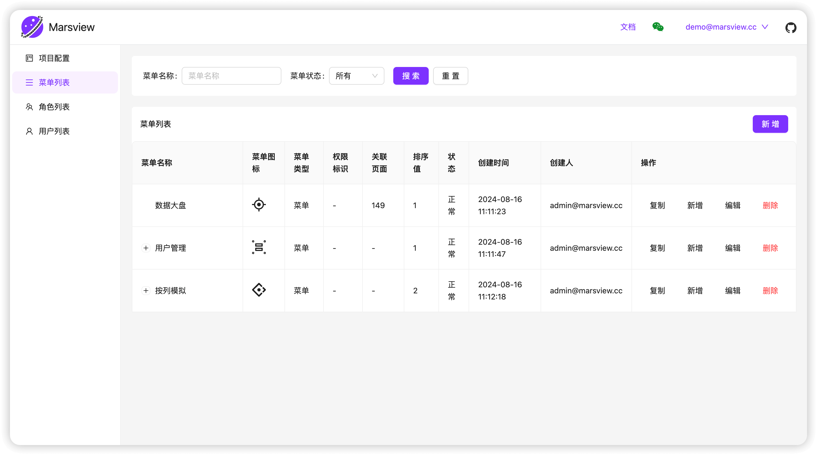The width and height of the screenshot is (817, 455).
Task: Open the WeChat icon in header
Action: pos(658,27)
